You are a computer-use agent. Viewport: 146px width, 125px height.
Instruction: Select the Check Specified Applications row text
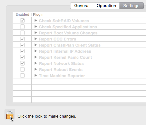(x=68, y=27)
